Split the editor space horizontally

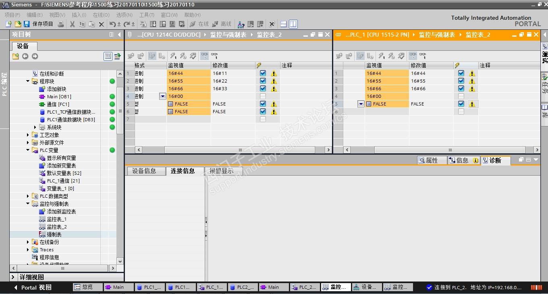tap(284, 24)
